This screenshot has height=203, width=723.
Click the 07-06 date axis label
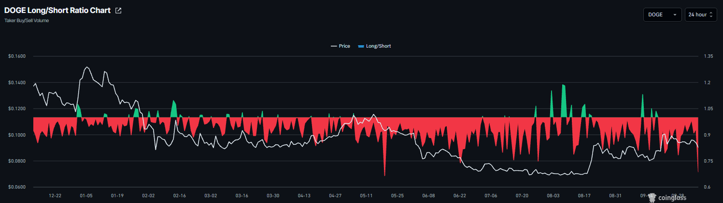pos(491,196)
